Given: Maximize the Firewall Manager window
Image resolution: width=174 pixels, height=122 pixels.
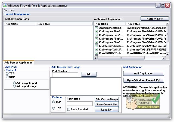Looking at the screenshot, I should (163, 5).
